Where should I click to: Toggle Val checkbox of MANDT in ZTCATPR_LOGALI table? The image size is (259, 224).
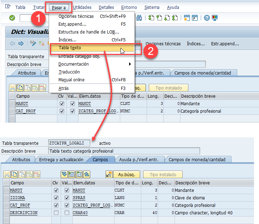point(67,190)
